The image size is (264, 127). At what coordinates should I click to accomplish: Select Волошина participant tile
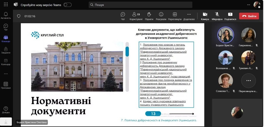[225, 60]
